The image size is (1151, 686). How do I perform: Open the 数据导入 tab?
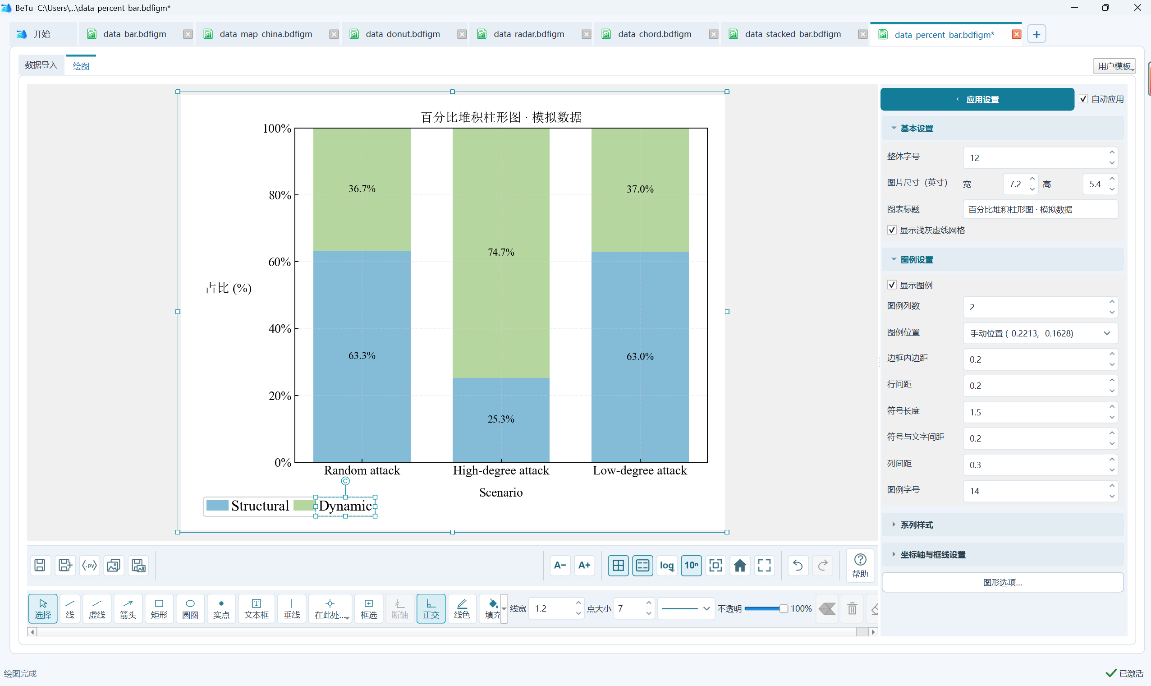[41, 65]
